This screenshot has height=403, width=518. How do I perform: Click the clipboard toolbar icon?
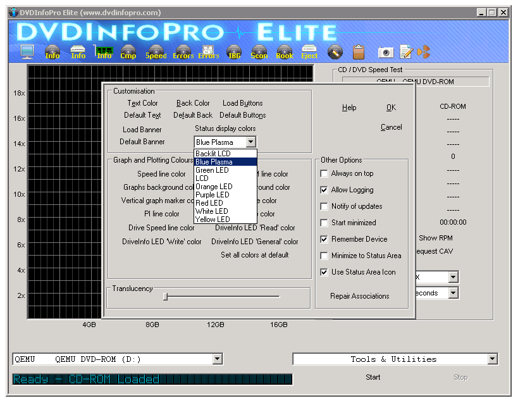click(x=359, y=52)
